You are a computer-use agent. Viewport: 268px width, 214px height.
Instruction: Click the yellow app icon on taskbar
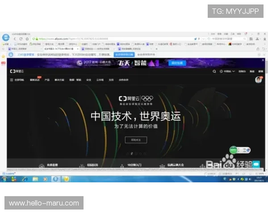point(66,179)
